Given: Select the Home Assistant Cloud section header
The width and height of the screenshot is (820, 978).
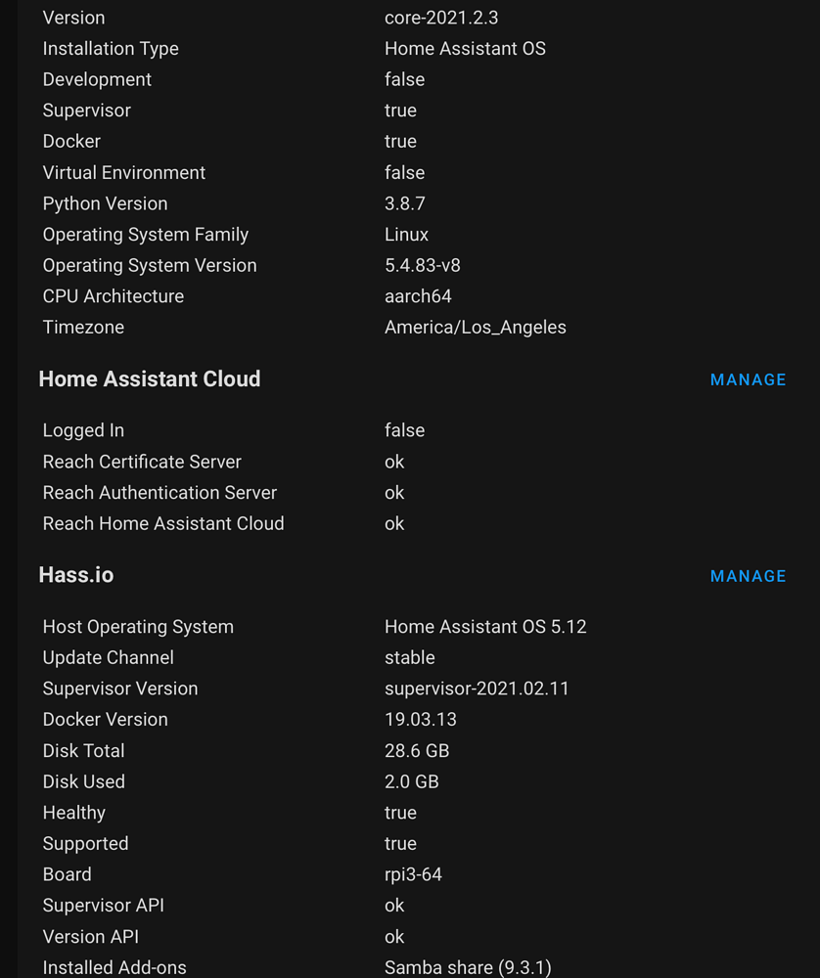Looking at the screenshot, I should [x=150, y=378].
